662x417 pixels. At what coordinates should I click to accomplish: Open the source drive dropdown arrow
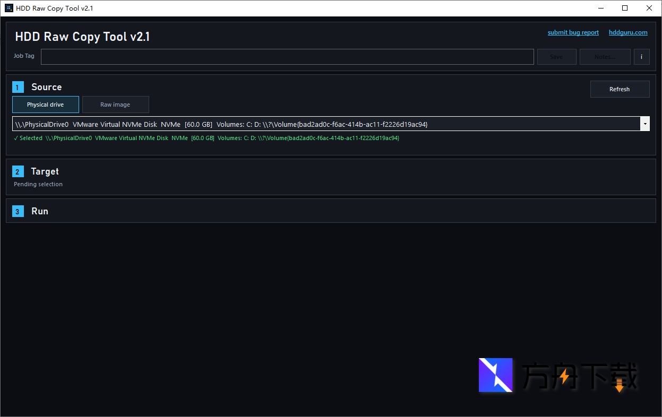click(645, 124)
